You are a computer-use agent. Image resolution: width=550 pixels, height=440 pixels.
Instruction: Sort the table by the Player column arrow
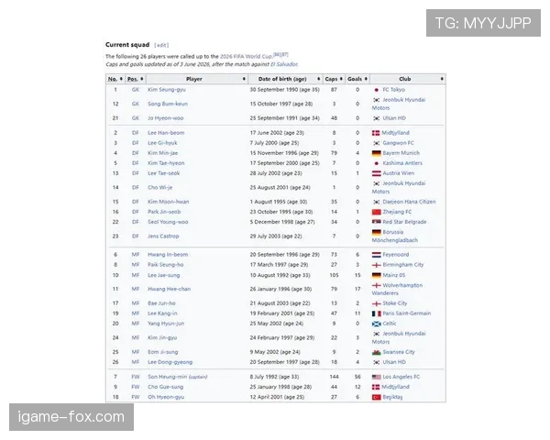[244, 79]
